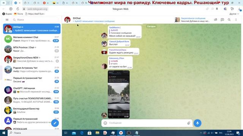Open MTA Province | Chat conversation
Screen dimensions: 243x136
[x=32, y=49]
